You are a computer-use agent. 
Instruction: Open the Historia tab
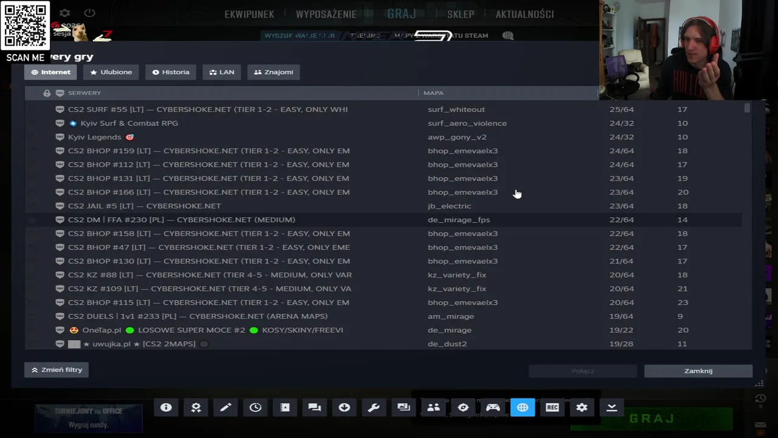click(171, 72)
